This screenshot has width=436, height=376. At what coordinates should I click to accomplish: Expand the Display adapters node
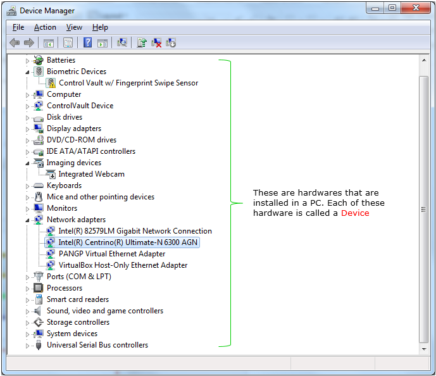[27, 129]
